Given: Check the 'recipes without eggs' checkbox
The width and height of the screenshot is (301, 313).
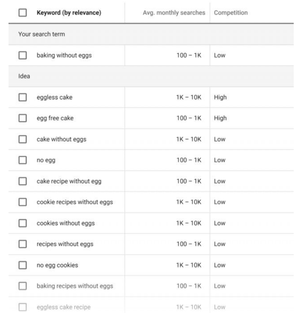Looking at the screenshot, I should (23, 244).
